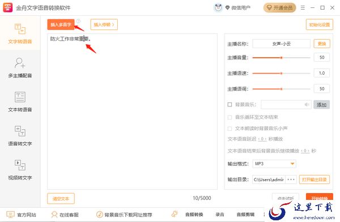Switch to 多主播配音 in the sidebar

click(x=20, y=67)
